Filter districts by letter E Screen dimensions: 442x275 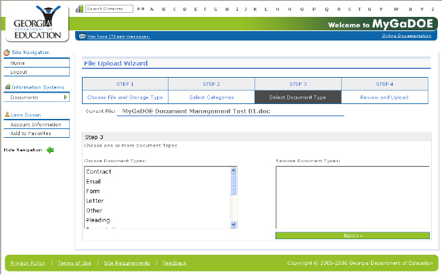coord(196,9)
